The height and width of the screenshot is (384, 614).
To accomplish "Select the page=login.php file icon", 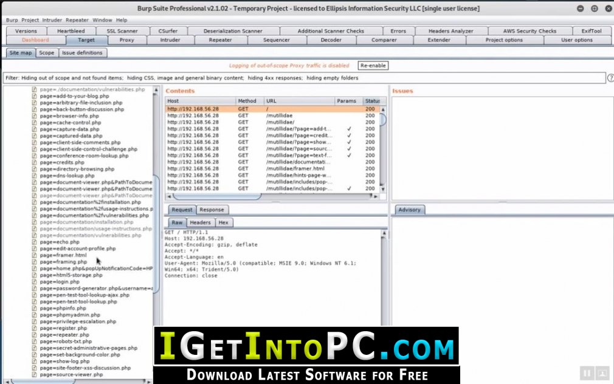I will click(x=34, y=282).
